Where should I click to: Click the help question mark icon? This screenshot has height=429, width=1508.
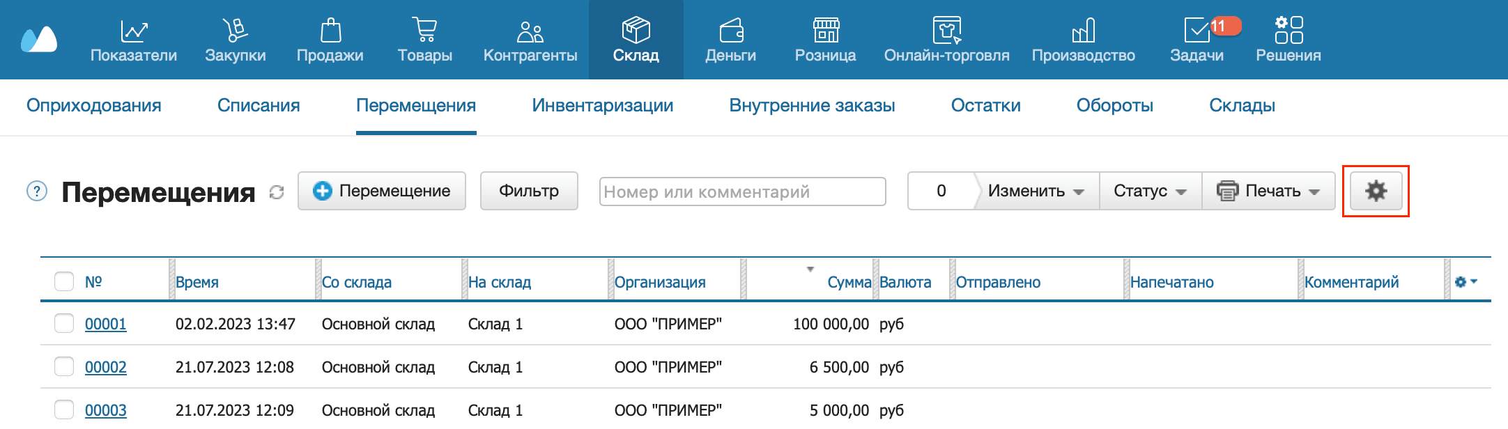(x=37, y=191)
